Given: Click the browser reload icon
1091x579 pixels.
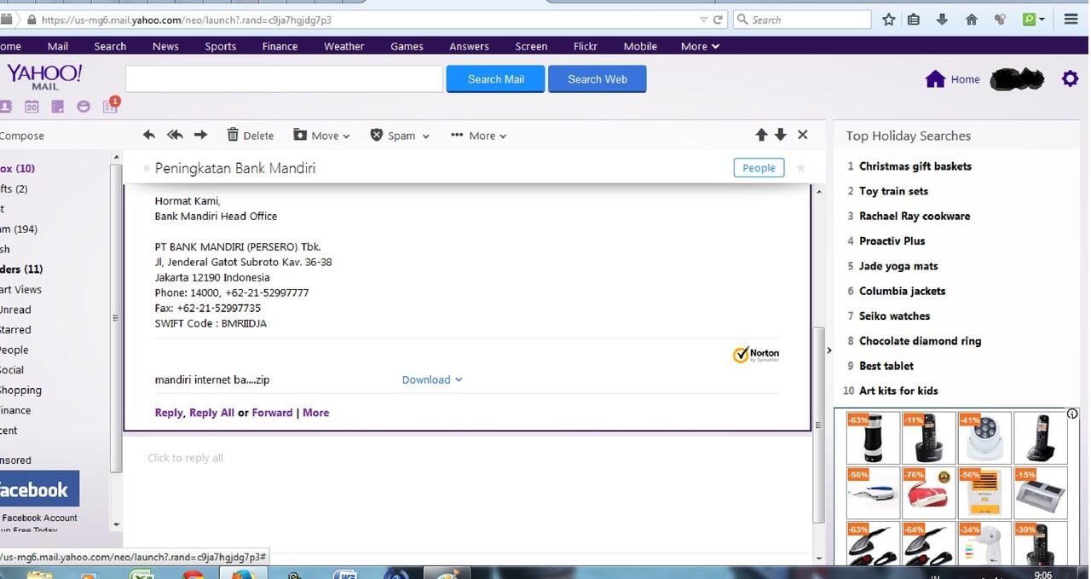Looking at the screenshot, I should pos(718,20).
